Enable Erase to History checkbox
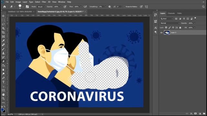207x116 pixels. coord(124,6)
